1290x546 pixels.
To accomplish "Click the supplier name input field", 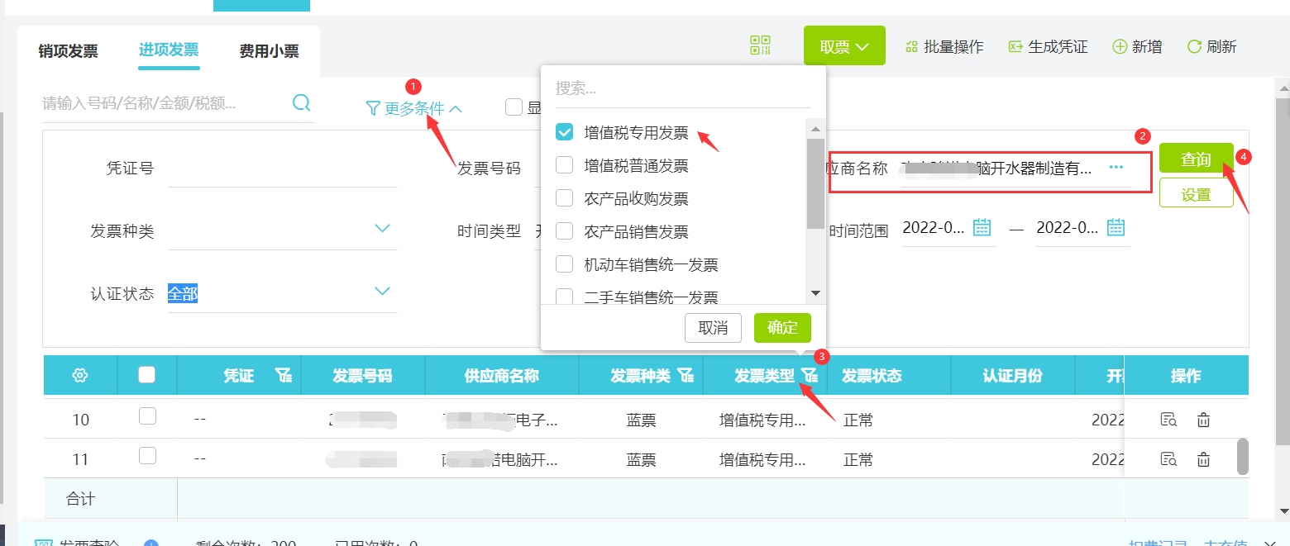I will tap(1002, 168).
